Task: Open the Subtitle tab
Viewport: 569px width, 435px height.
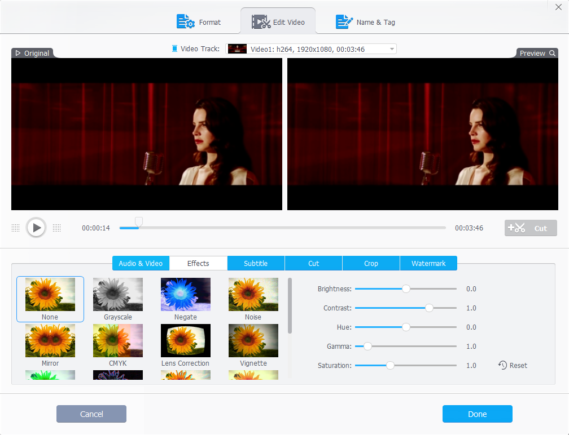Action: click(256, 263)
